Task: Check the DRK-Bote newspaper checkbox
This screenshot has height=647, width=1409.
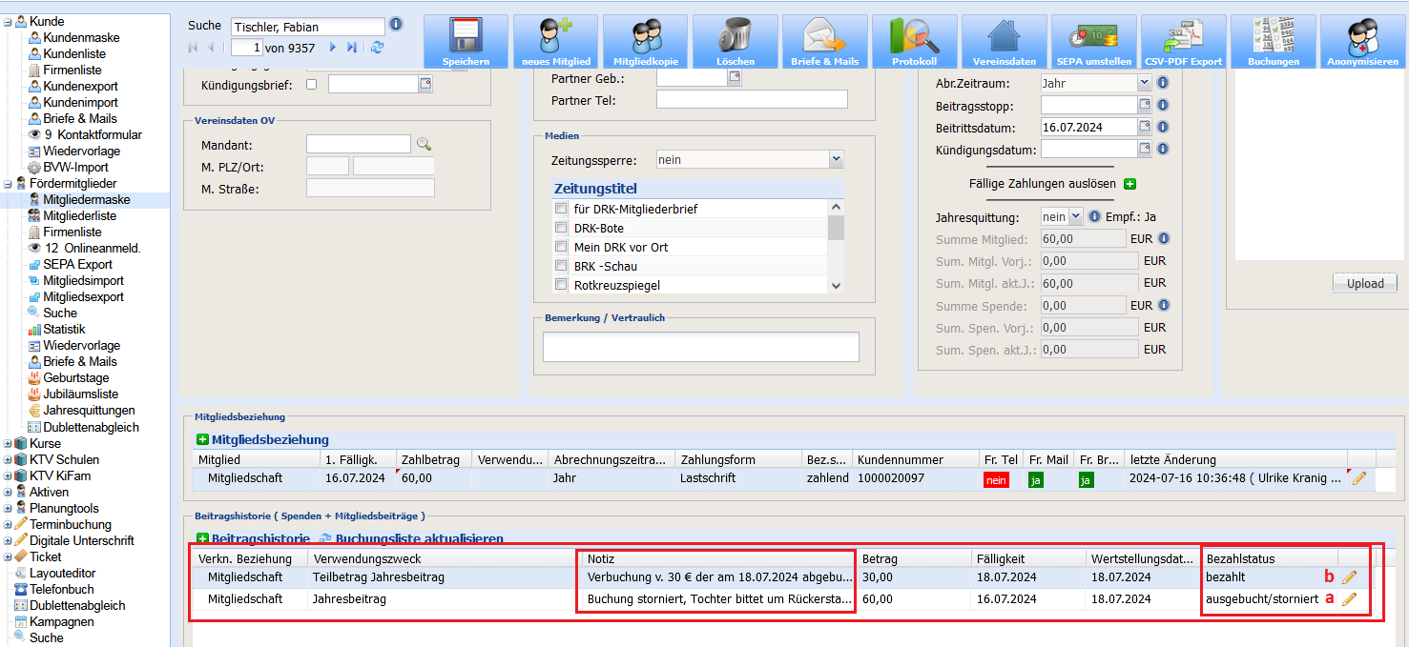Action: (561, 228)
